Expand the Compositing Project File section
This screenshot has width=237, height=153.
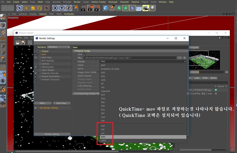pyautogui.click(x=75, y=93)
